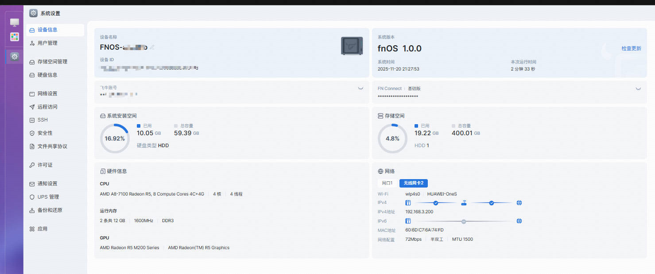Image resolution: width=655 pixels, height=274 pixels.
Task: Click the grey IPv6 status dot
Action: [464, 221]
